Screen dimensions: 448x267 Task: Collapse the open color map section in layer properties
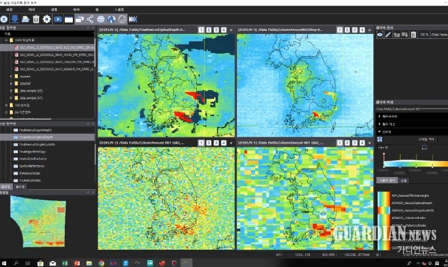pyautogui.click(x=380, y=132)
